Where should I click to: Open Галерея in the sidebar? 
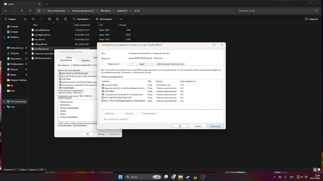14,32
